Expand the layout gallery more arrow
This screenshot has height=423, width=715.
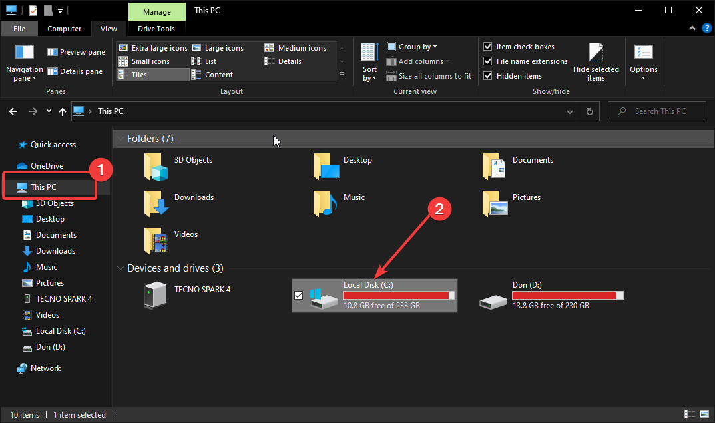tap(342, 75)
